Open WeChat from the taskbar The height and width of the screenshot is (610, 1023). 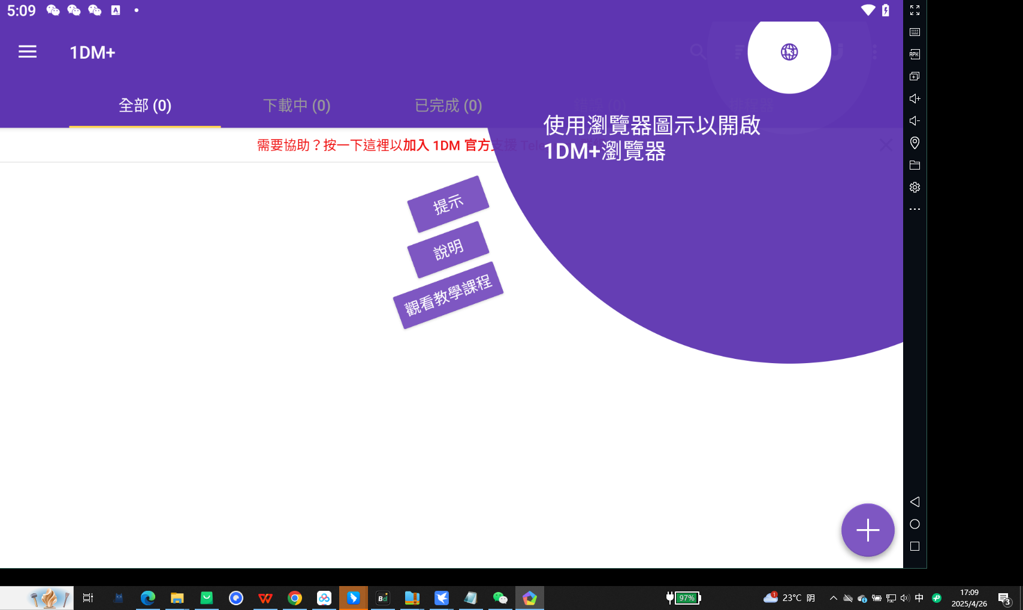pyautogui.click(x=500, y=598)
